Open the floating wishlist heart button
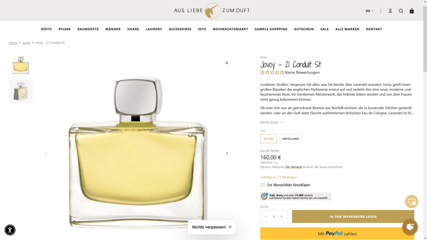 click(x=412, y=202)
